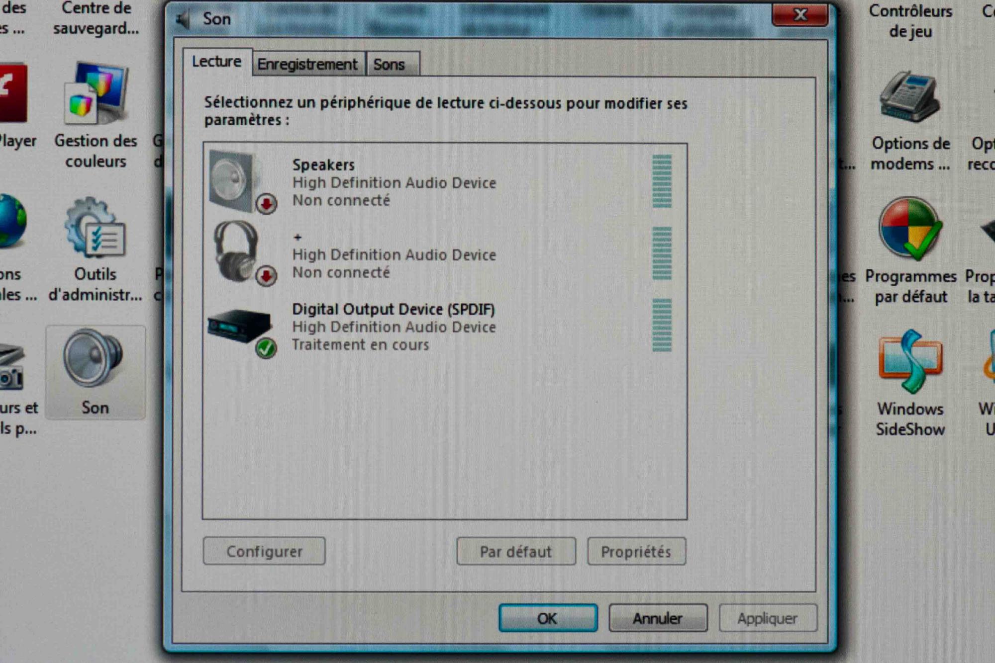Switch to the Enregistrement tab
The height and width of the screenshot is (663, 995).
[x=307, y=65]
